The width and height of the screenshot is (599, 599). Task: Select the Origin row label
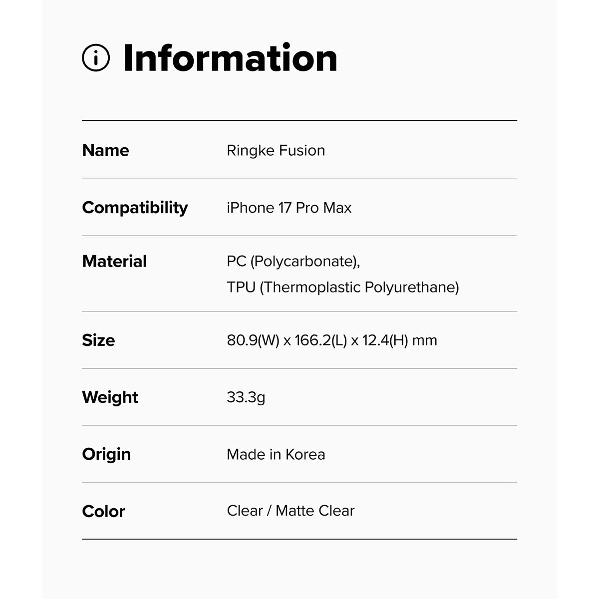point(106,454)
